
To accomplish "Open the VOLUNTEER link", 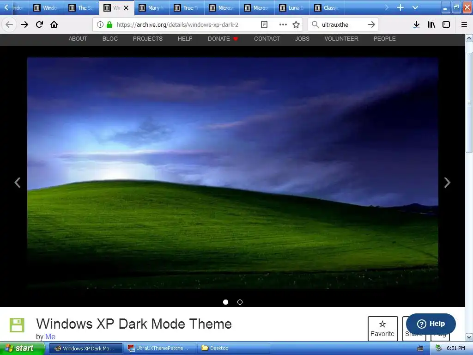I will (341, 39).
